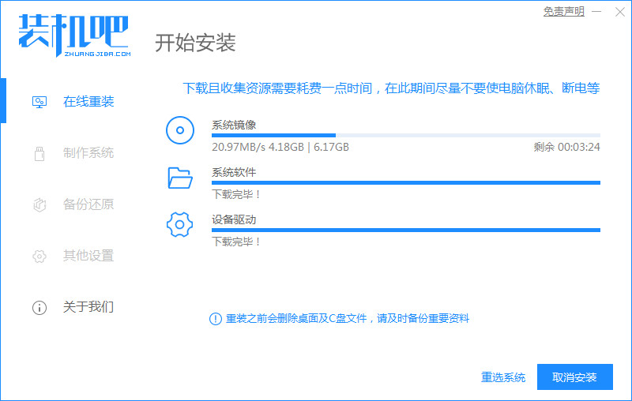
Task: Open the 免责声明 link
Action: click(564, 12)
